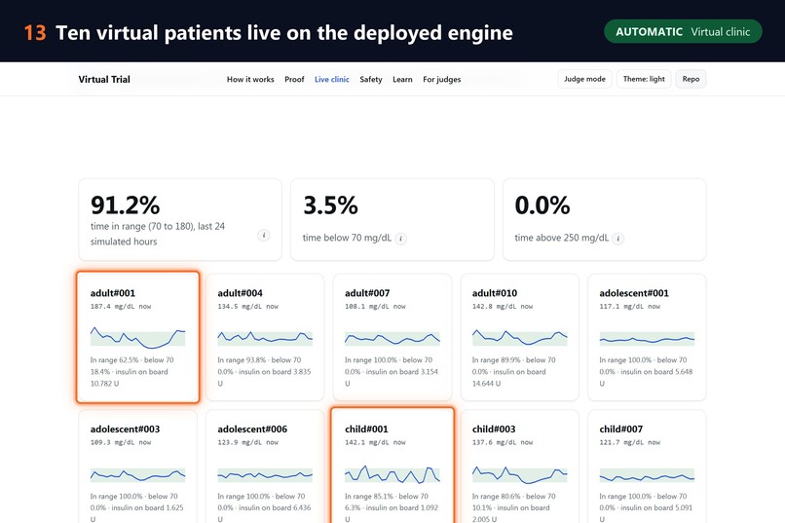Open the adult#001 patient card
The height and width of the screenshot is (523, 785).
click(137, 337)
